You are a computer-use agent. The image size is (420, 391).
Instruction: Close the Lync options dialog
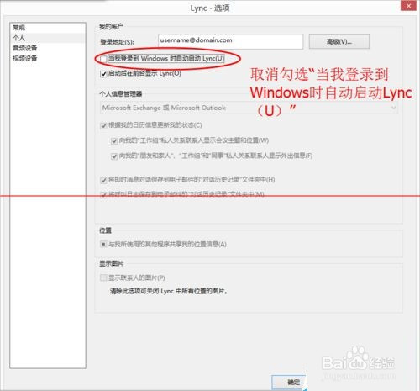(x=408, y=6)
